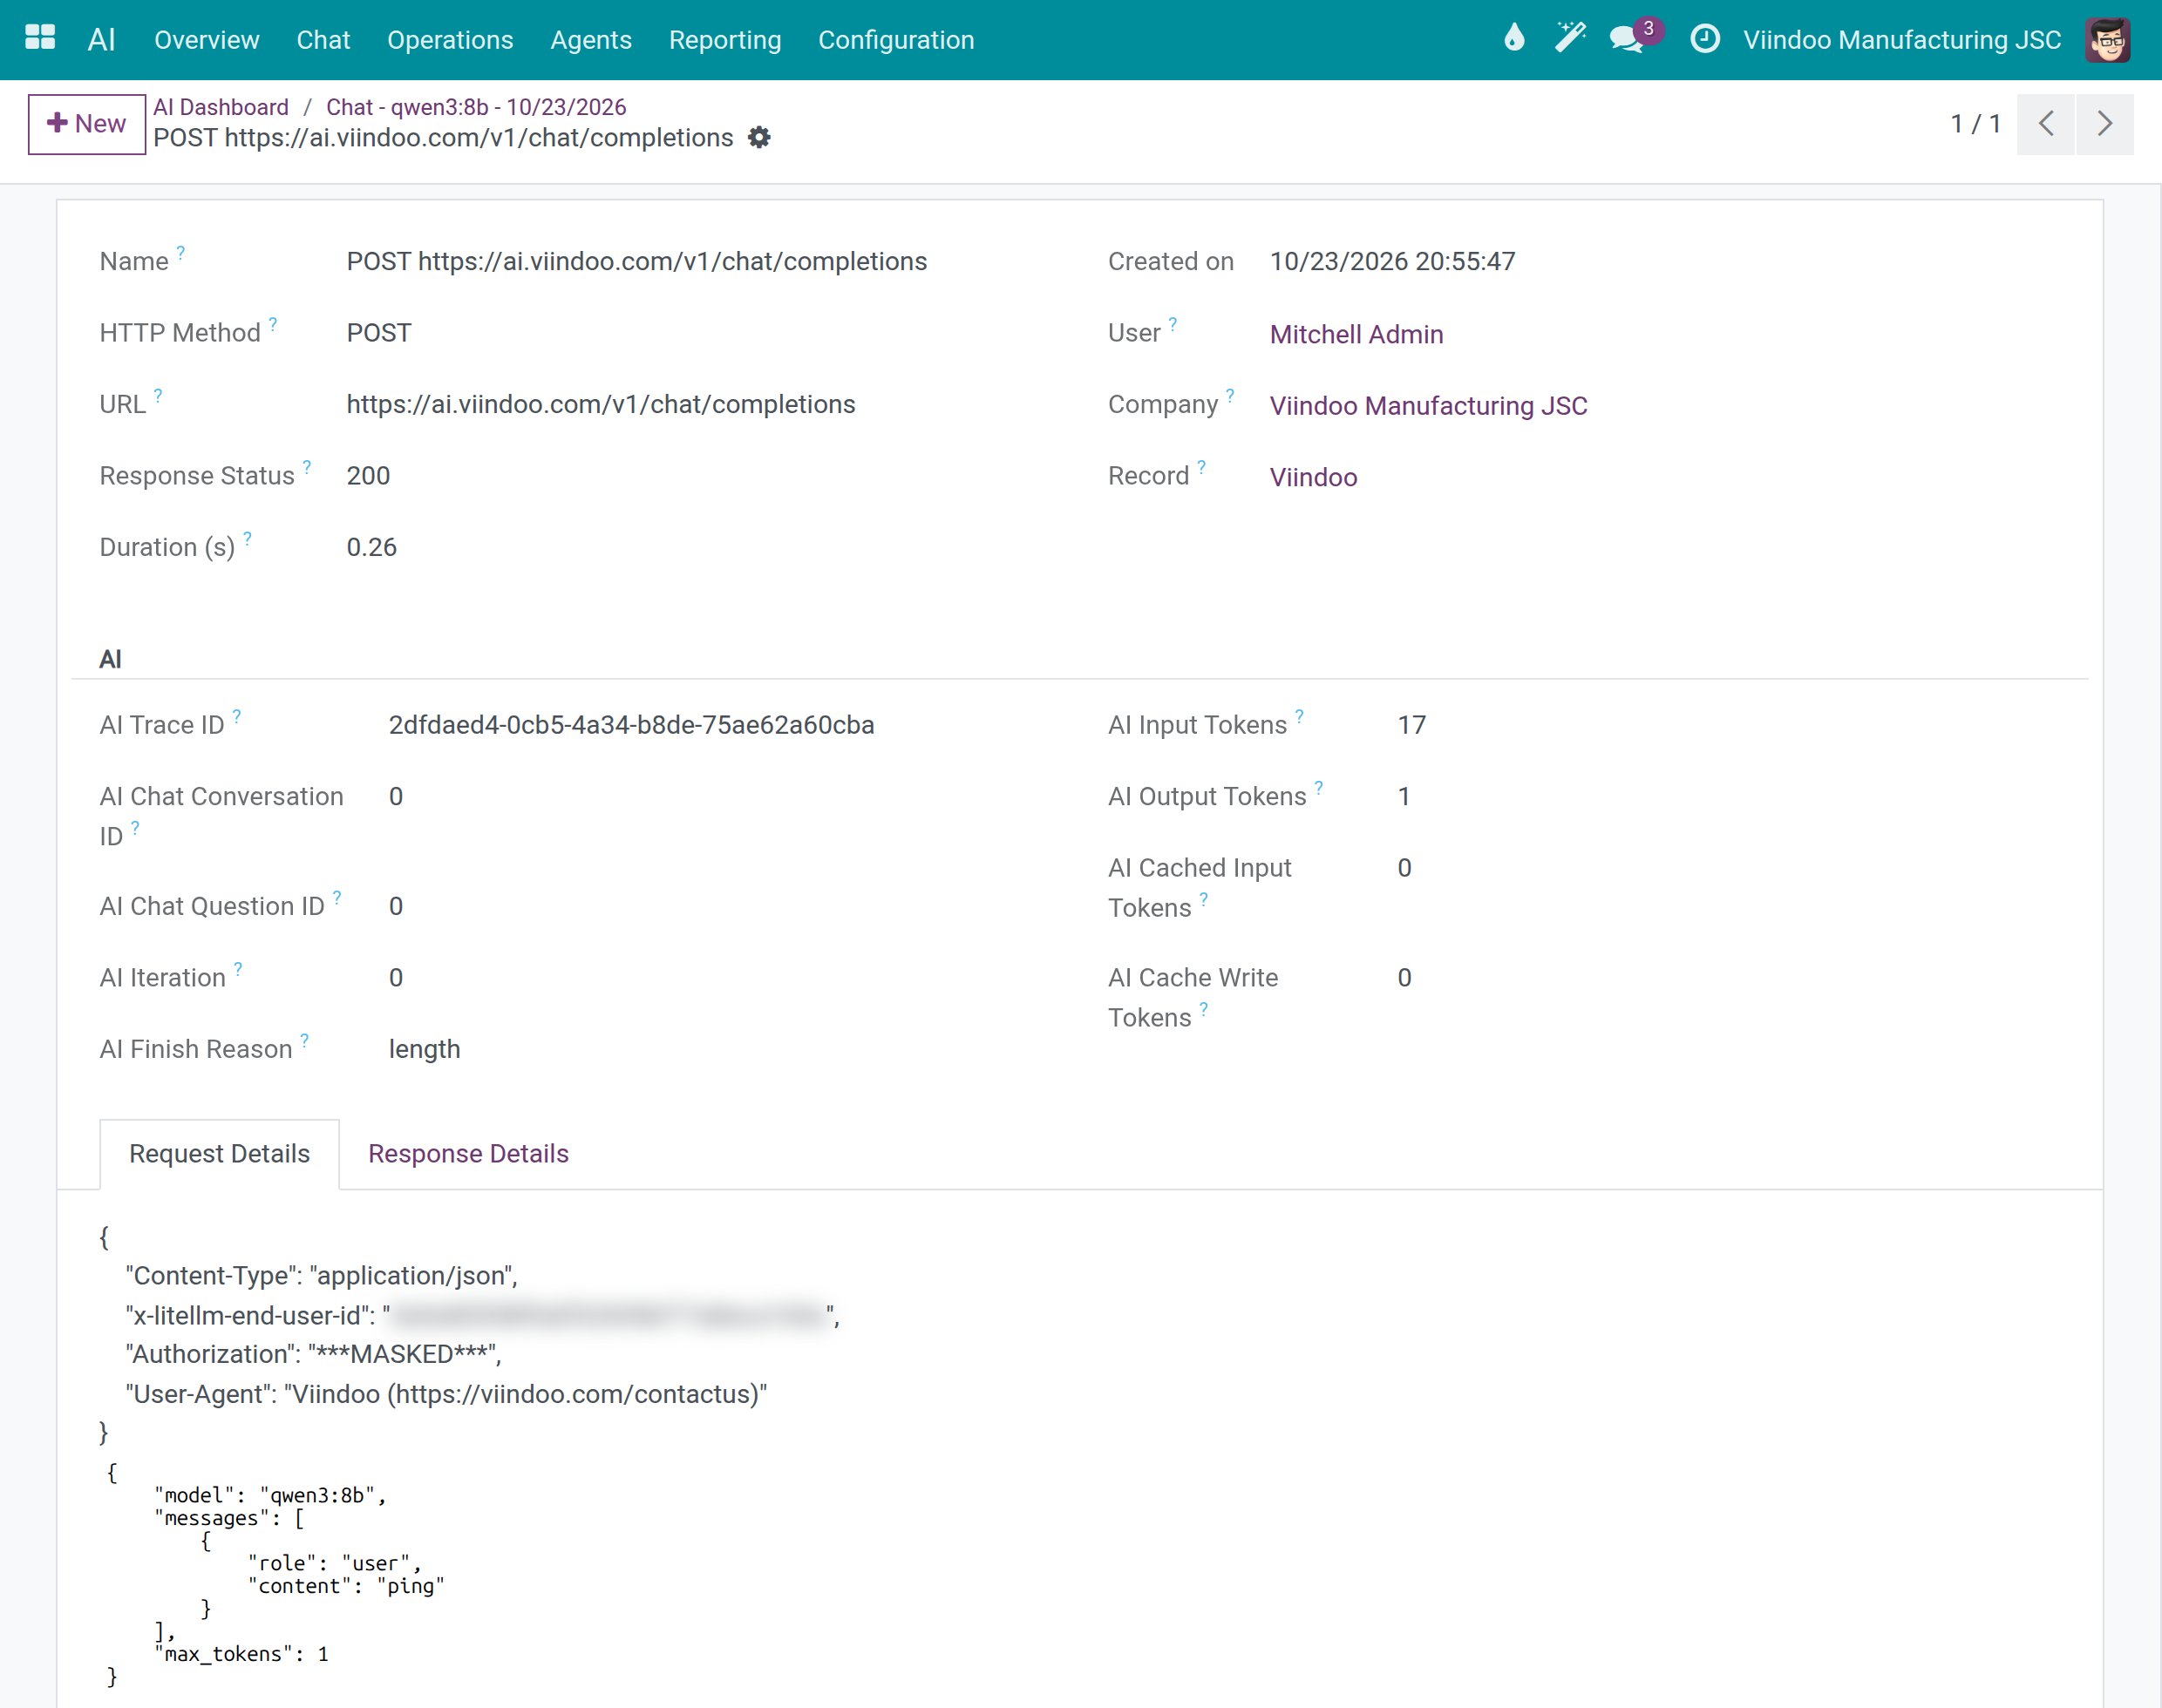Image resolution: width=2162 pixels, height=1708 pixels.
Task: Click the URL value https://ai.viindoo.com/v1/chat/completions
Action: [x=601, y=404]
